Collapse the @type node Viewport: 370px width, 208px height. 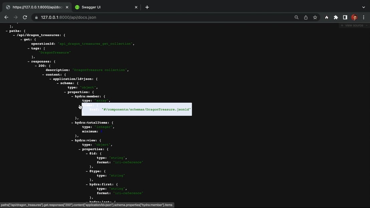[87, 171]
